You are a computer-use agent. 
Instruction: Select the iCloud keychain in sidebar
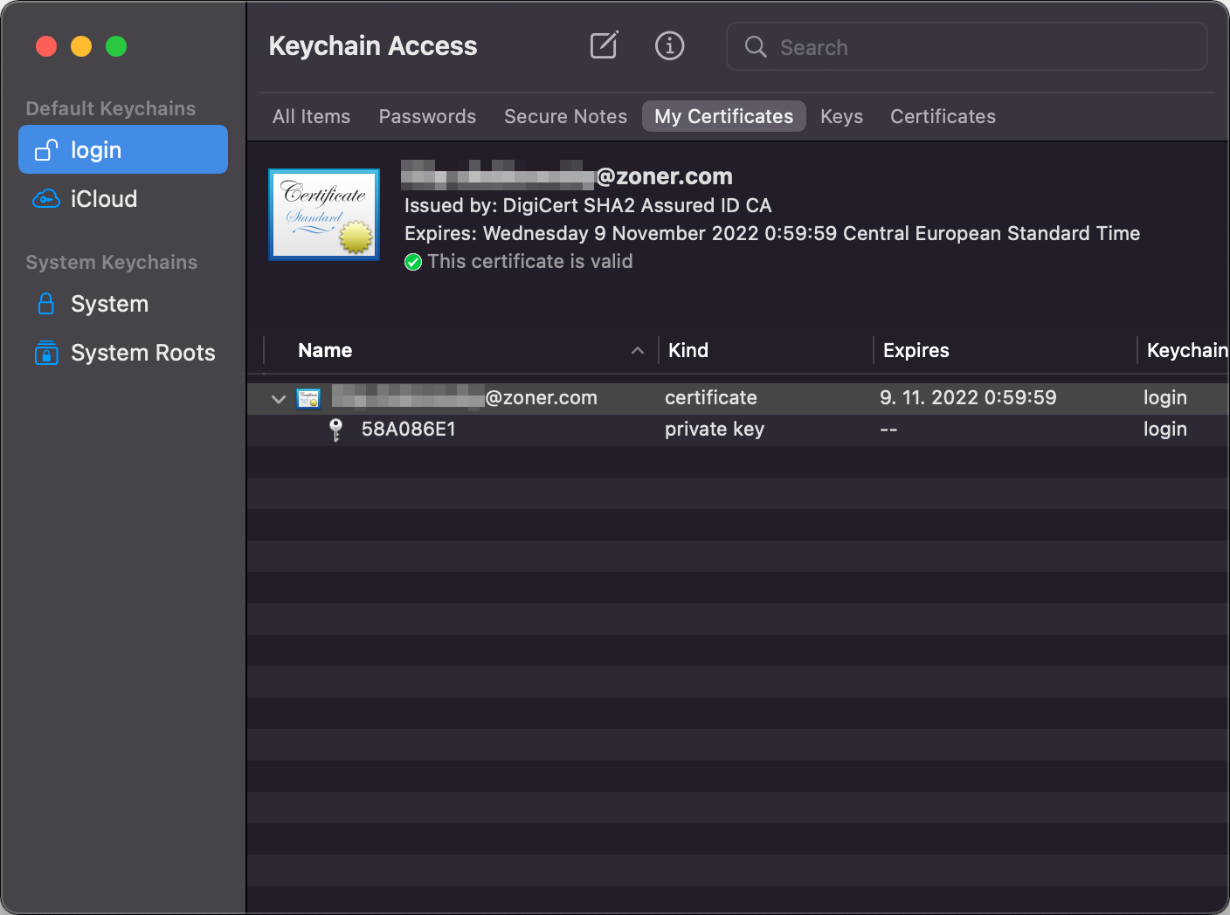(103, 199)
